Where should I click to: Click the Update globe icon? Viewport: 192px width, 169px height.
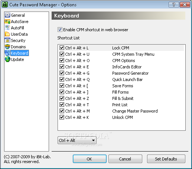point(7,59)
